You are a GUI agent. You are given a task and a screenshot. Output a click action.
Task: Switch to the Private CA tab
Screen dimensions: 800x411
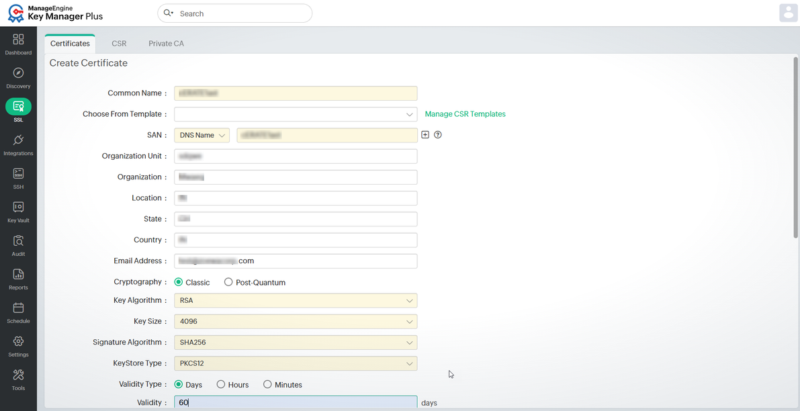[x=167, y=44]
